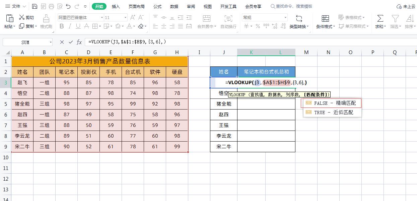Viewport: 417px width, 201px height.
Task: Click the decrease decimal places icon
Action: (x=283, y=26)
